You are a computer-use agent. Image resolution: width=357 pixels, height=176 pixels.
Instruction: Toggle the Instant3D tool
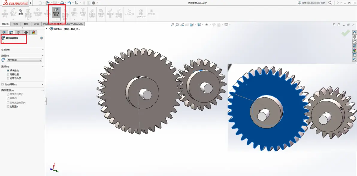(129, 12)
